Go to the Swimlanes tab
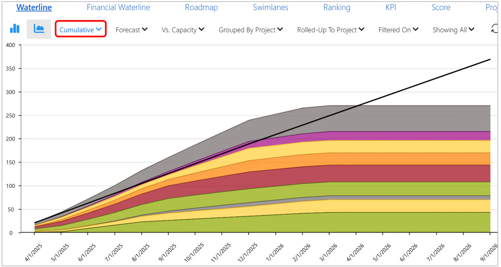501x267 pixels. (x=271, y=7)
